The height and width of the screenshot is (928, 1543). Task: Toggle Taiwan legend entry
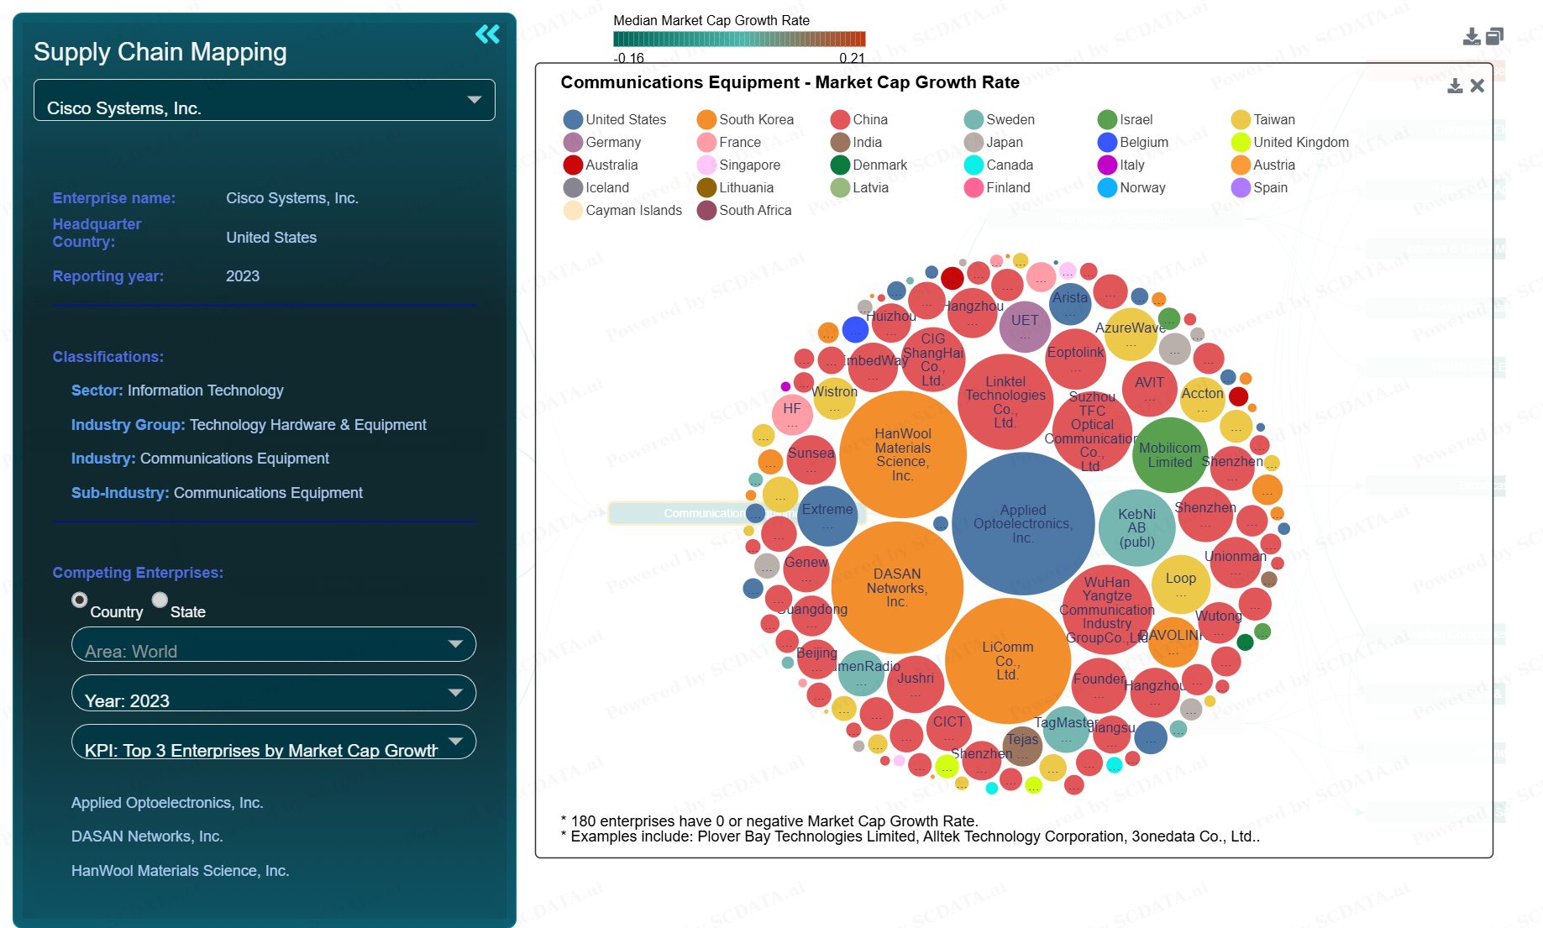[x=1263, y=120]
